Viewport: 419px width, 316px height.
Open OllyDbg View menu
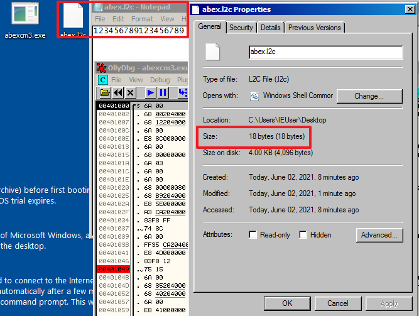[x=136, y=80]
